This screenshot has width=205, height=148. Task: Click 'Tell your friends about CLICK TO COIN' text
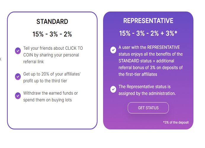click(53, 55)
